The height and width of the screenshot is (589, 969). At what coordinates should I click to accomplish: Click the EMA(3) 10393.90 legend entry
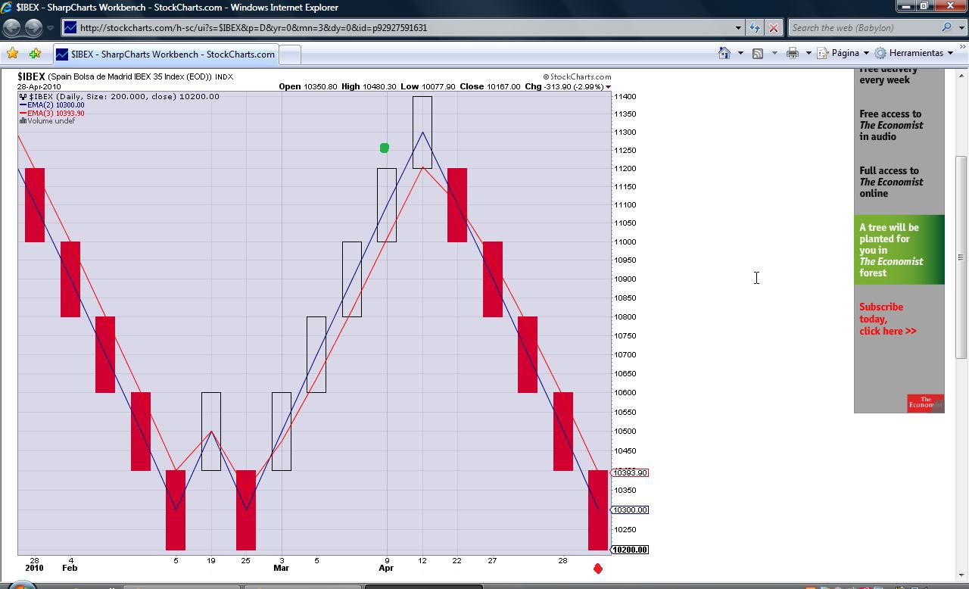point(52,114)
